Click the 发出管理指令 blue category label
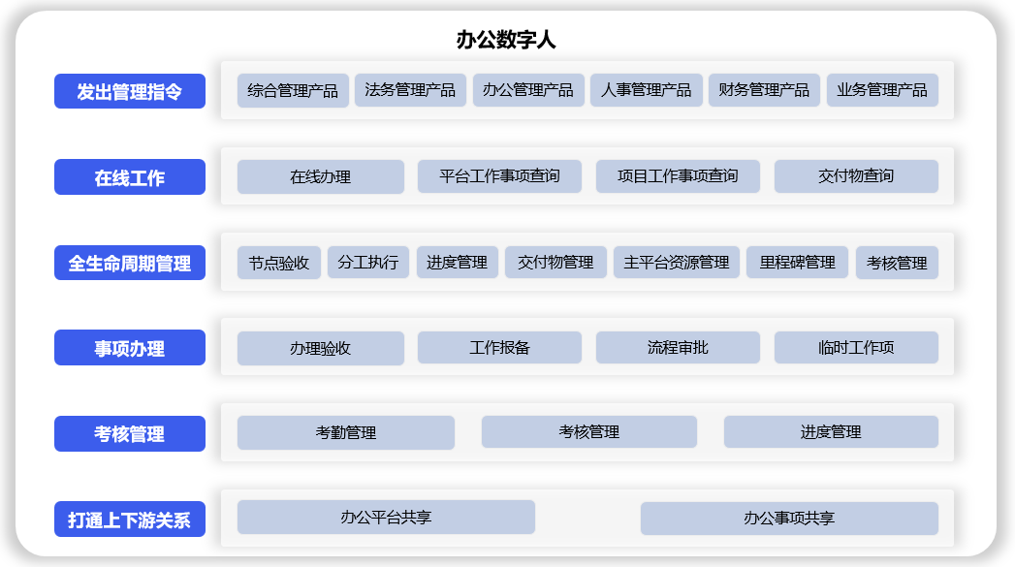The image size is (1015, 567). [x=130, y=91]
